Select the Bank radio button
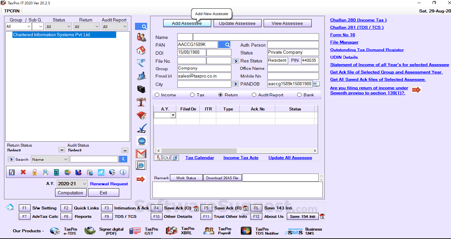This screenshot has height=239, width=451. (300, 95)
